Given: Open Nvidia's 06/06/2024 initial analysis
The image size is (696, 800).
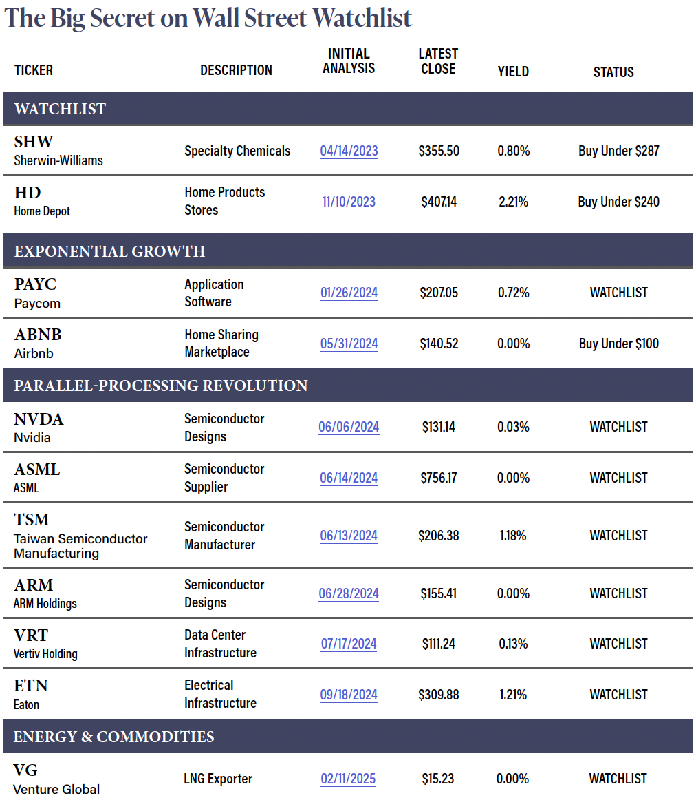Looking at the screenshot, I should (x=349, y=427).
